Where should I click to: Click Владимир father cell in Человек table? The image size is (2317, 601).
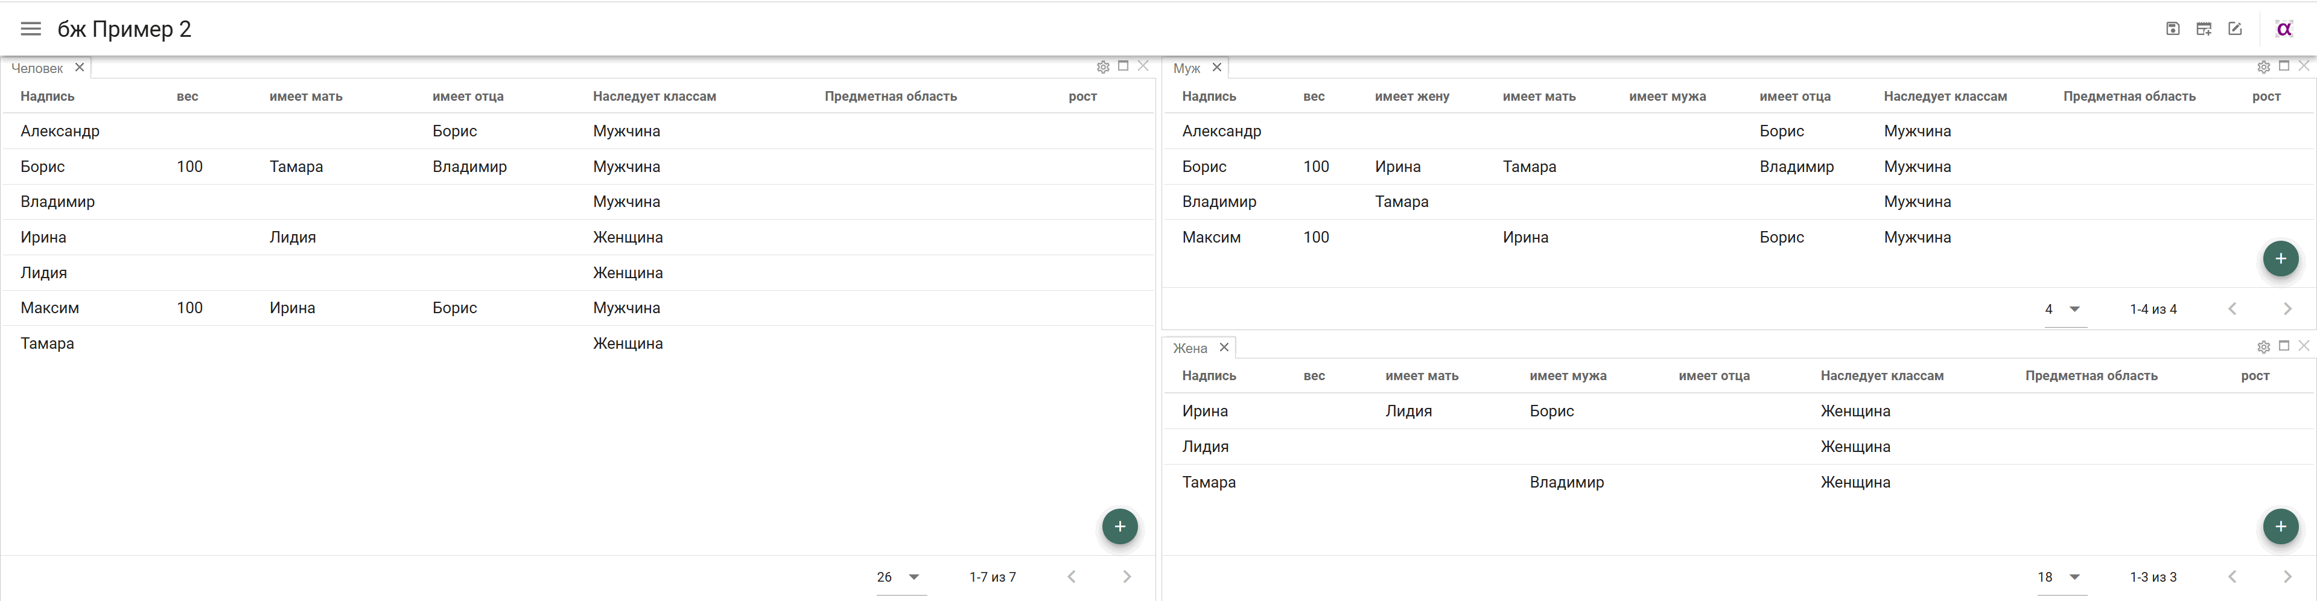469,167
